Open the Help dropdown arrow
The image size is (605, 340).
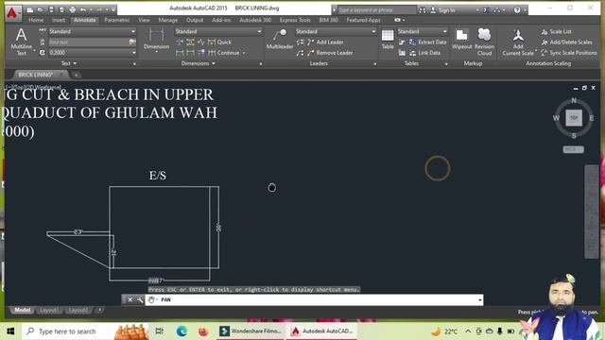[x=526, y=10]
